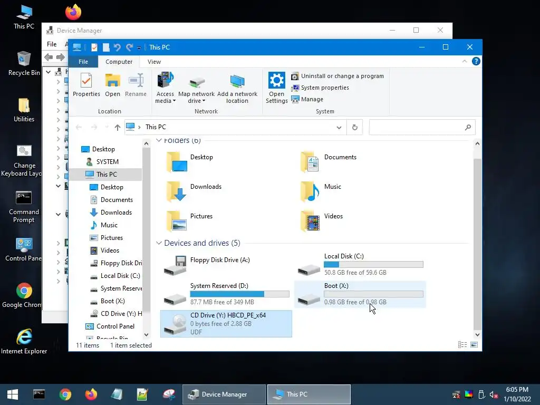This screenshot has width=540, height=405.
Task: Click Local Disk (C:) capacity bar
Action: tap(374, 265)
